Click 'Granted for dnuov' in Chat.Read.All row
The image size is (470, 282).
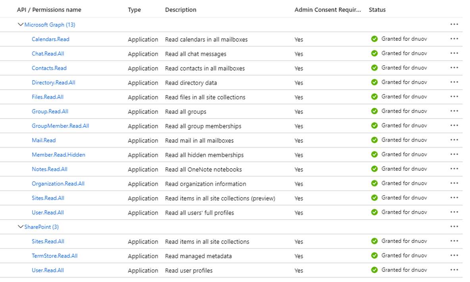[404, 53]
